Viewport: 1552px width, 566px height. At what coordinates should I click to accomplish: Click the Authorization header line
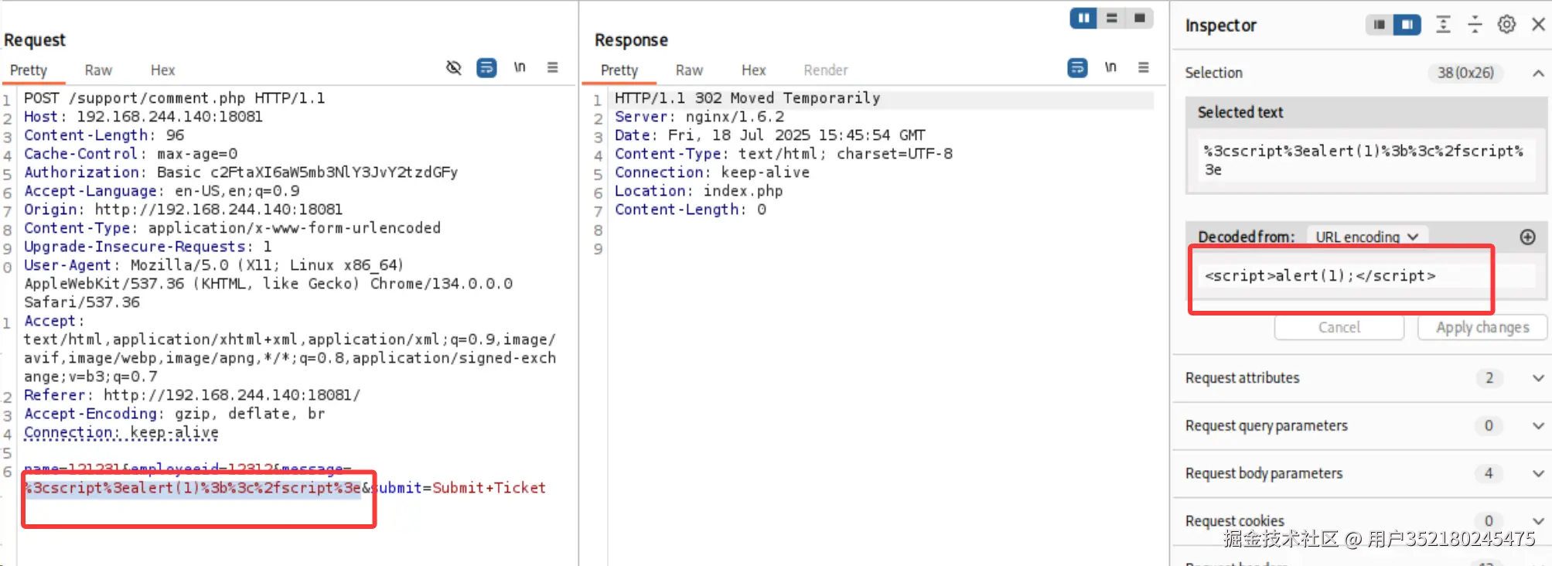[x=240, y=172]
